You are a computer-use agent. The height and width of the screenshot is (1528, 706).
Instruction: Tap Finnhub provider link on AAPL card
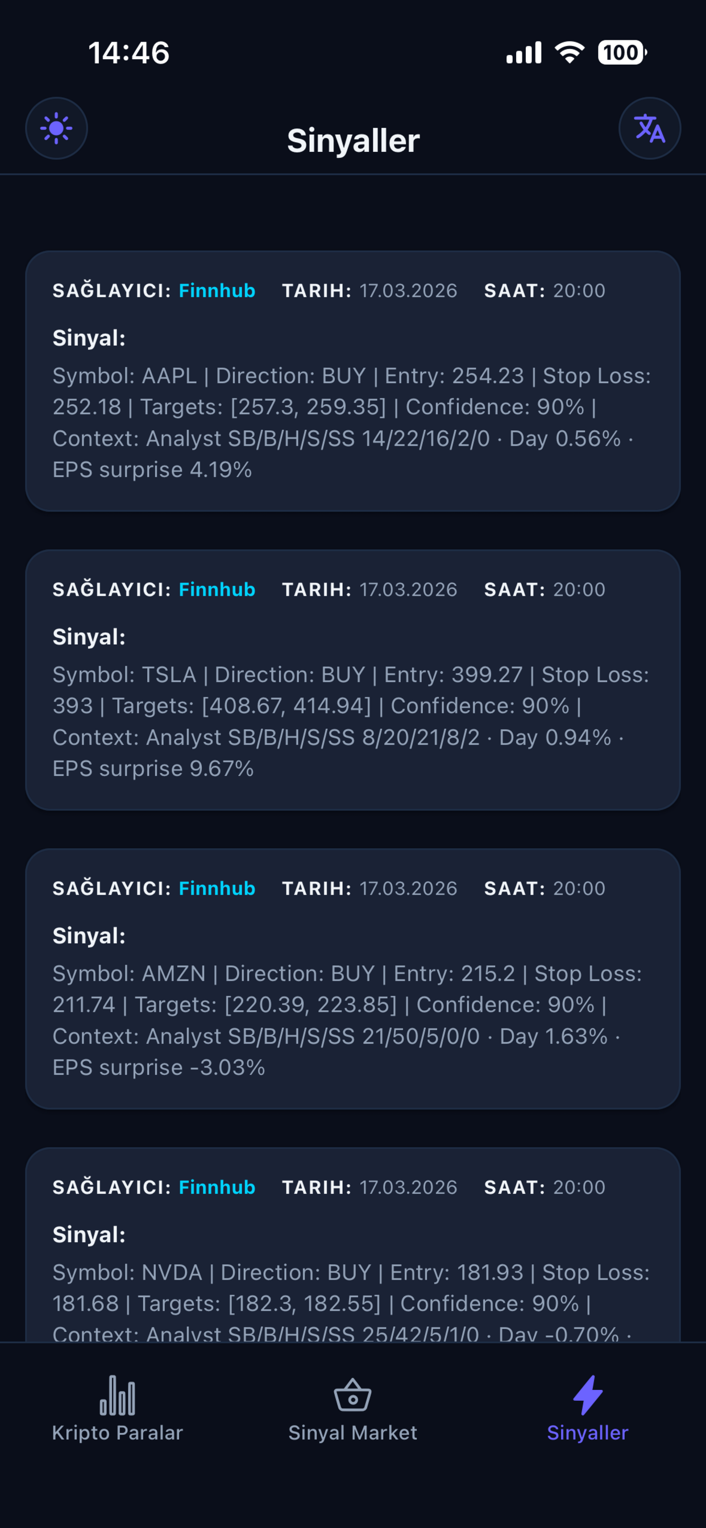click(x=217, y=290)
